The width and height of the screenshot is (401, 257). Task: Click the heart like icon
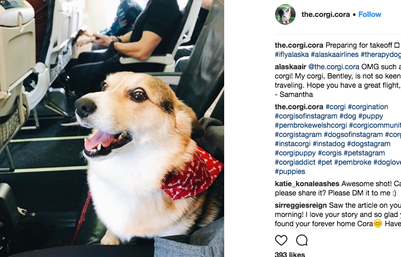[281, 240]
